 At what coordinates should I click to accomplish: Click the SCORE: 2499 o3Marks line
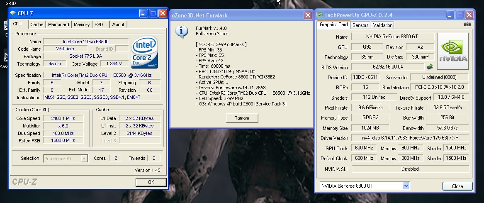(221, 44)
